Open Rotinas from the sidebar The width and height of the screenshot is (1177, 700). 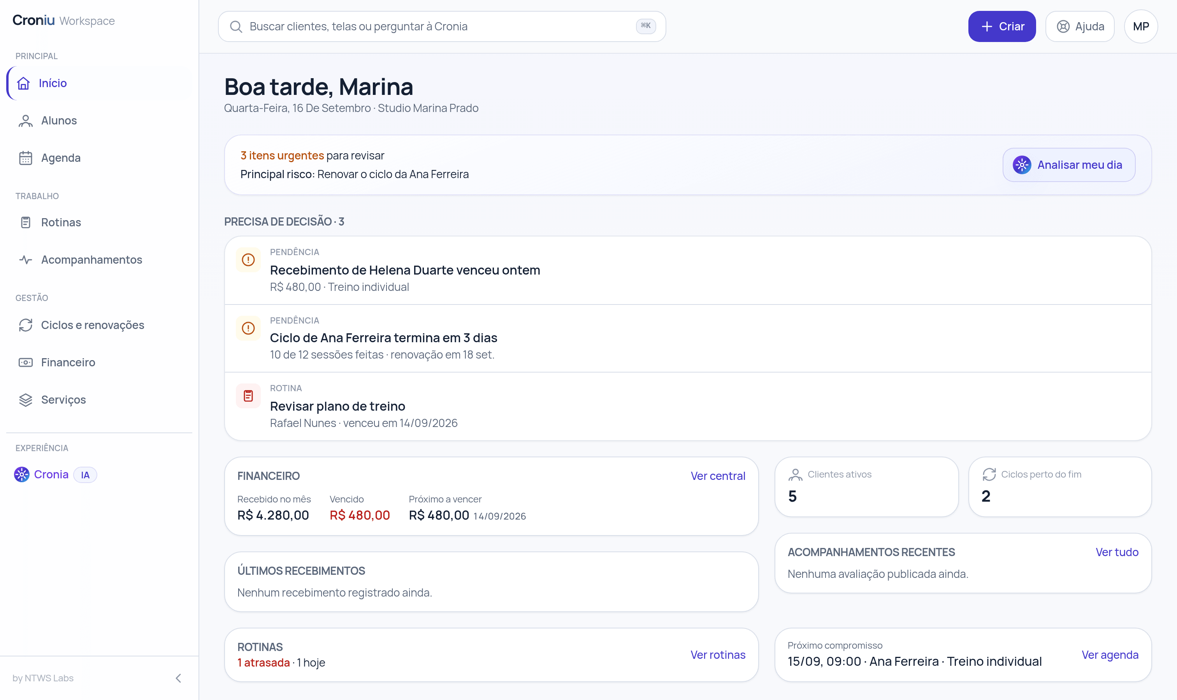pos(99,222)
